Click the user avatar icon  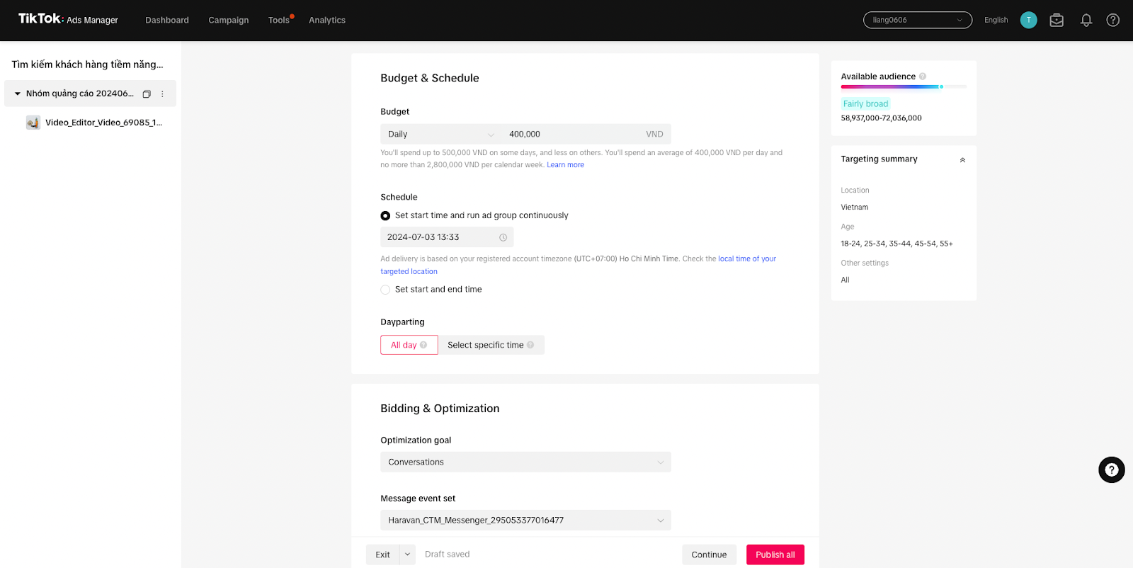point(1028,21)
